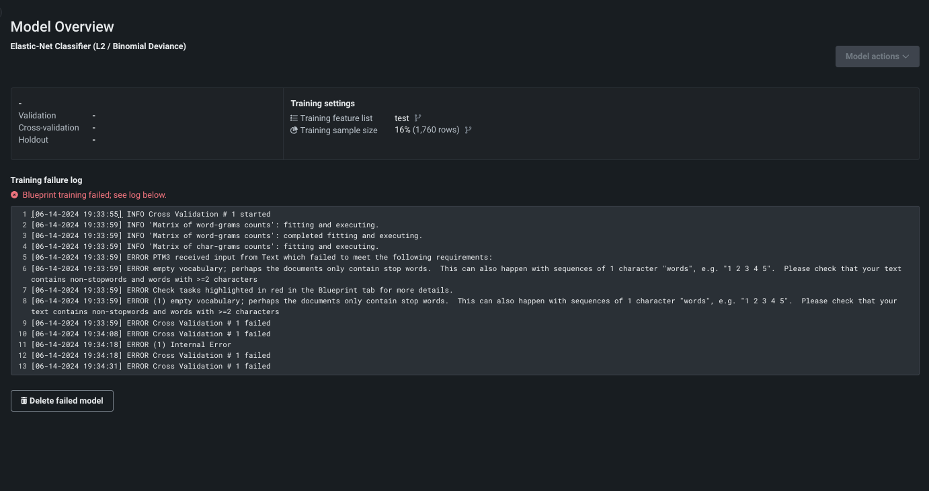
Task: Click the Model Overview heading
Action: click(63, 27)
